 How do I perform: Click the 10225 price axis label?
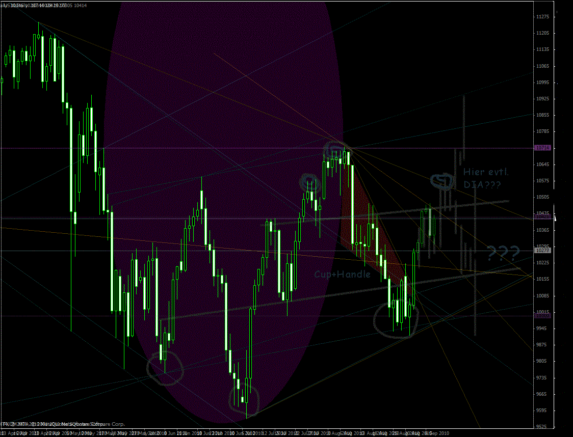(x=543, y=262)
